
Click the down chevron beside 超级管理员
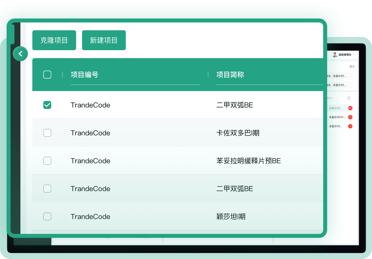354,55
